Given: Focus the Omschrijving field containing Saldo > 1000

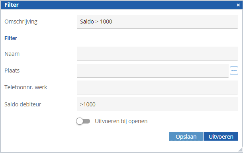Looking at the screenshot, I should (x=157, y=22).
